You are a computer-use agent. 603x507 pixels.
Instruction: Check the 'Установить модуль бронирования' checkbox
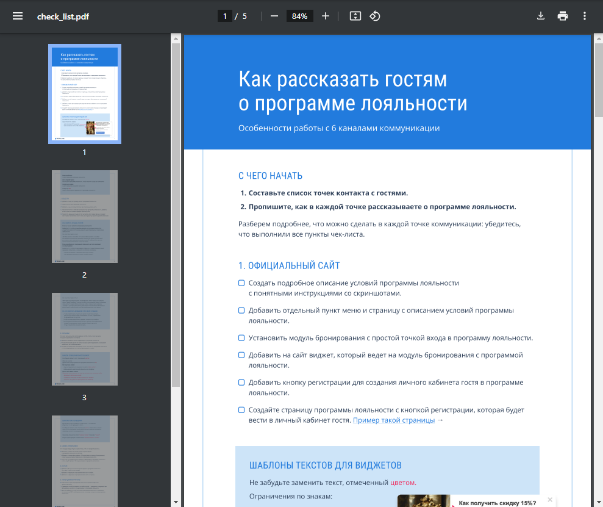click(241, 338)
